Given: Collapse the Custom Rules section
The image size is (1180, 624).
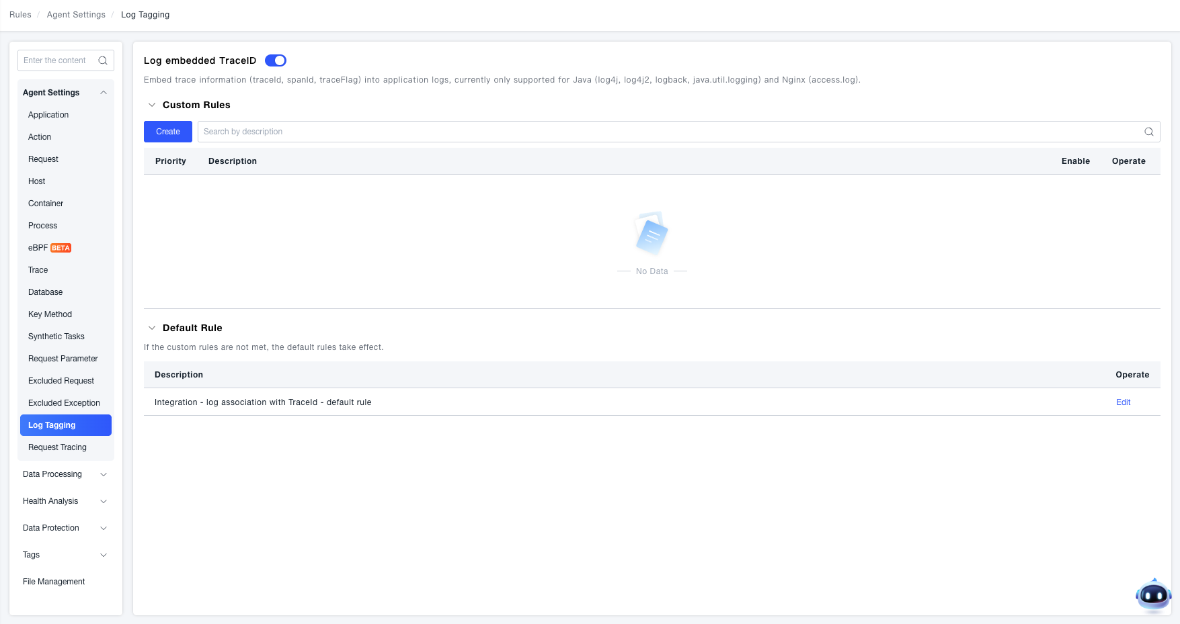Looking at the screenshot, I should pyautogui.click(x=152, y=105).
